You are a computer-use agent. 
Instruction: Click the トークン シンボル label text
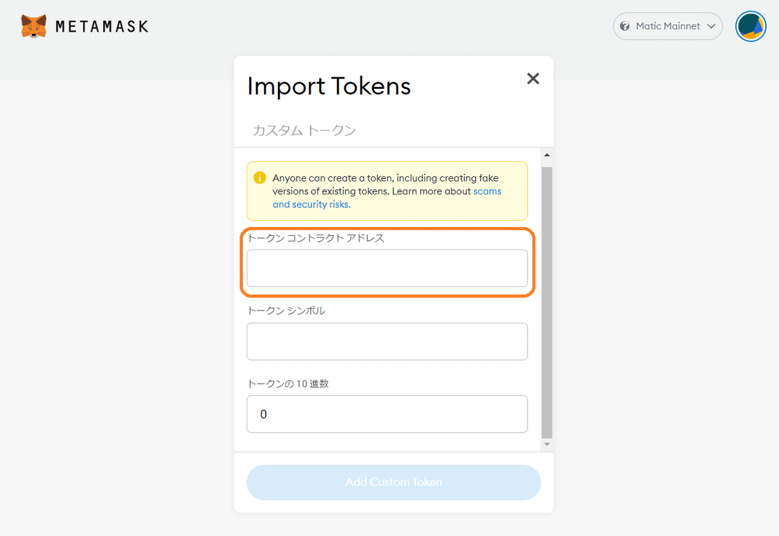pos(286,310)
